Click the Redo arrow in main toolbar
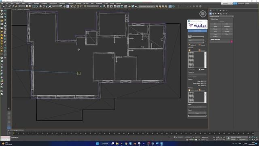 6,6
